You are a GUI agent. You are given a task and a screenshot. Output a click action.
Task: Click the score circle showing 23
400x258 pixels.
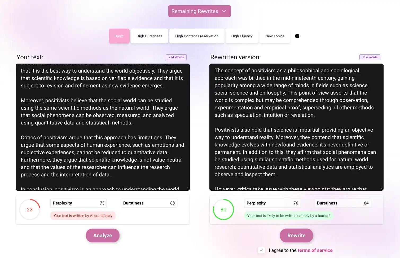[x=30, y=209]
